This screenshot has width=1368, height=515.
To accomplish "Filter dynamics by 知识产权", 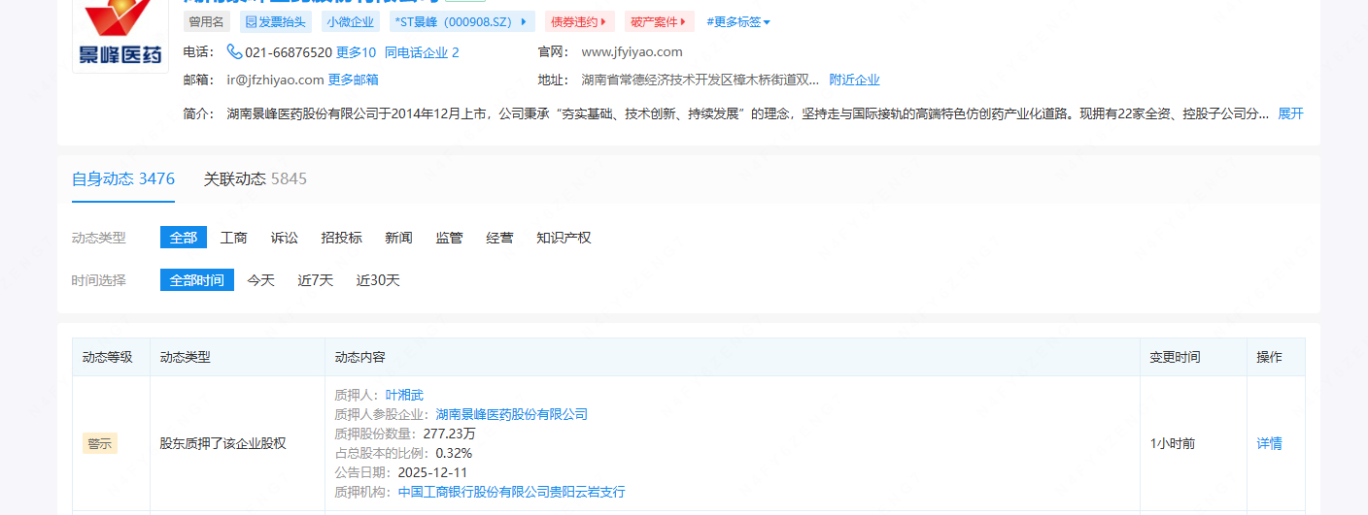I will (564, 238).
